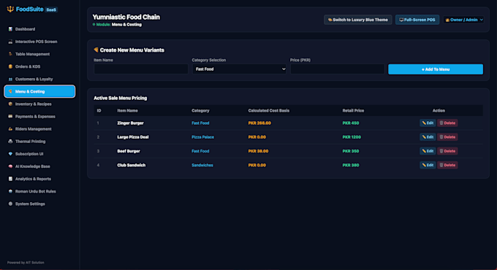View Analytics & Reports
This screenshot has height=270, width=497.
tap(39, 179)
